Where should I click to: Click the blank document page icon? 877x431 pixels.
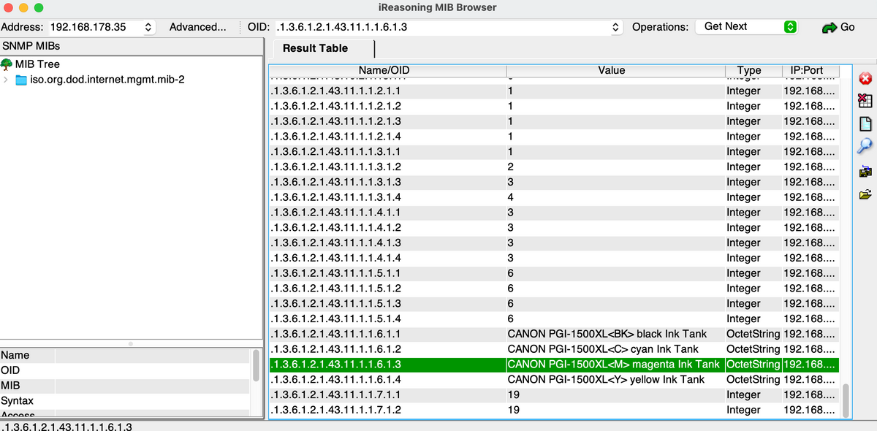tap(865, 123)
